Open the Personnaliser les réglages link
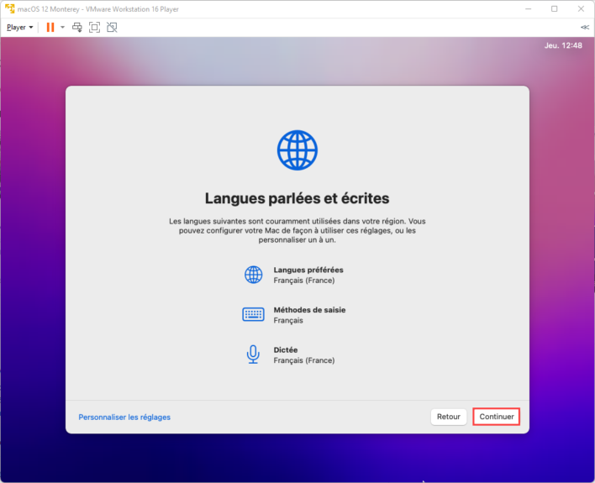The height and width of the screenshot is (483, 595). pyautogui.click(x=124, y=417)
